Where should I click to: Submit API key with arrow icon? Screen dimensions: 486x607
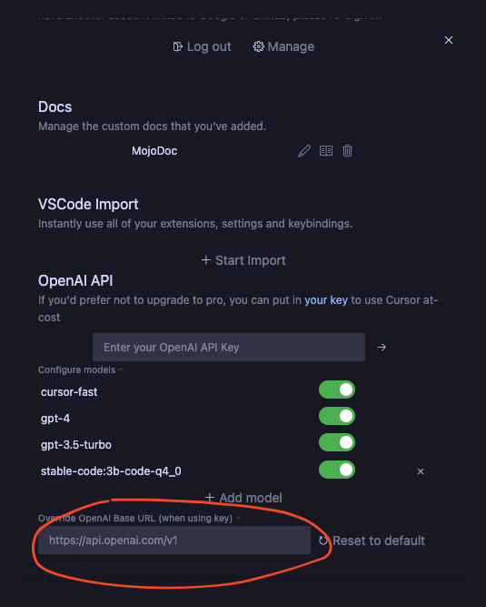click(x=382, y=348)
